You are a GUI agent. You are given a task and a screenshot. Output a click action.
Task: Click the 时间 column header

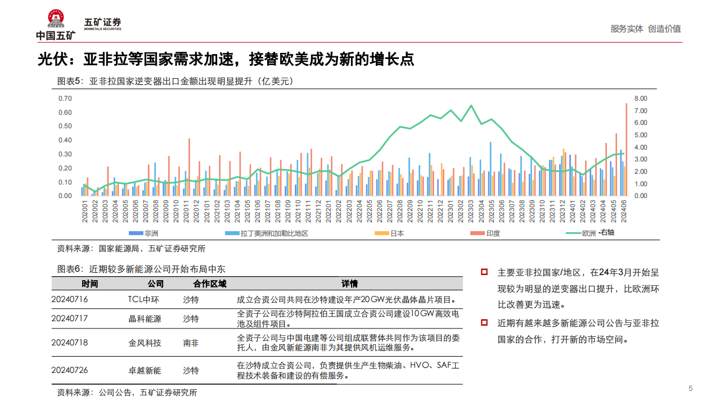coord(89,283)
